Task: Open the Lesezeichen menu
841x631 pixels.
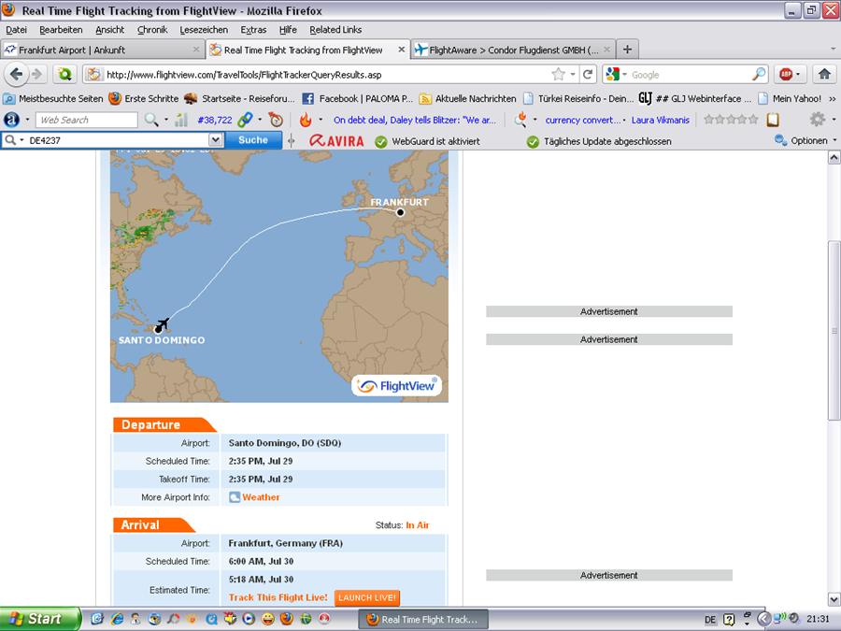Action: [x=204, y=30]
